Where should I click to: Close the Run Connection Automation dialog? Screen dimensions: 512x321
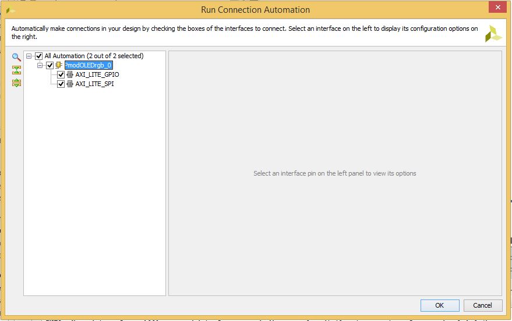[x=497, y=7]
